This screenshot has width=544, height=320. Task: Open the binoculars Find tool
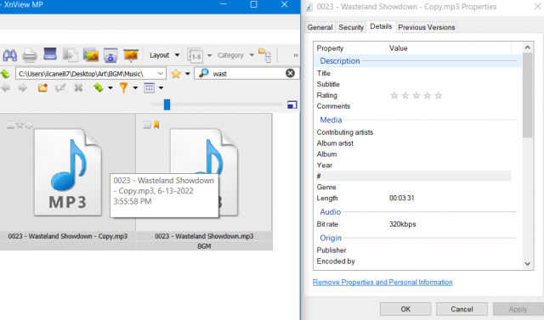9,55
